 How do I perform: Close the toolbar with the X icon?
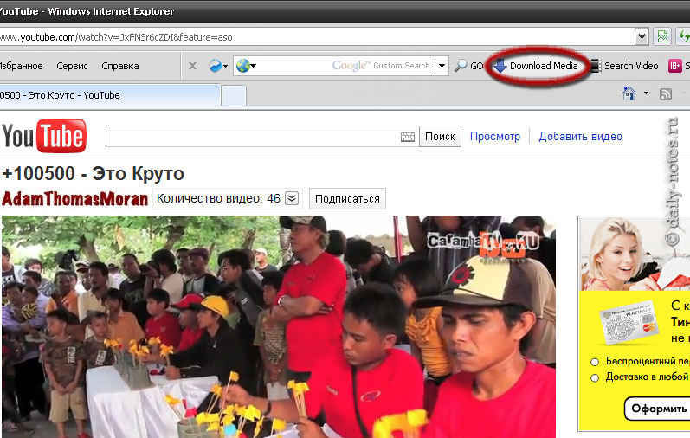click(x=192, y=66)
